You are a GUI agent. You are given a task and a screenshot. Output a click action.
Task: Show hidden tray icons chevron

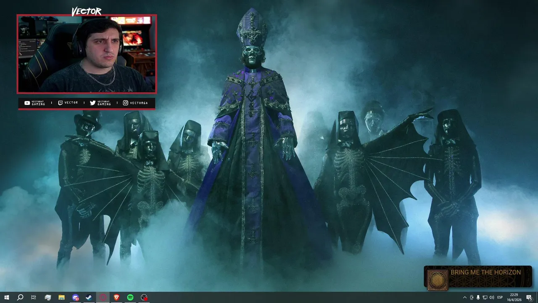click(464, 298)
